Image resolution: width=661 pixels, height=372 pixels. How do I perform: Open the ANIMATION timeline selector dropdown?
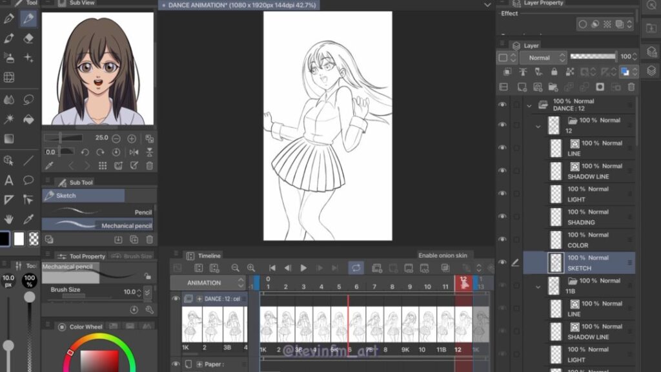208,283
